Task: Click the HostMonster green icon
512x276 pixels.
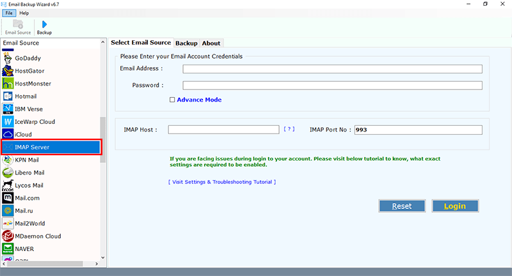Action: tap(8, 84)
